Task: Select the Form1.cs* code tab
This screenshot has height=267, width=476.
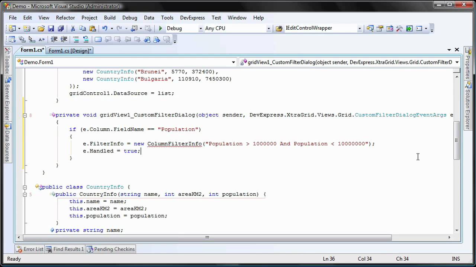Action: click(x=32, y=50)
